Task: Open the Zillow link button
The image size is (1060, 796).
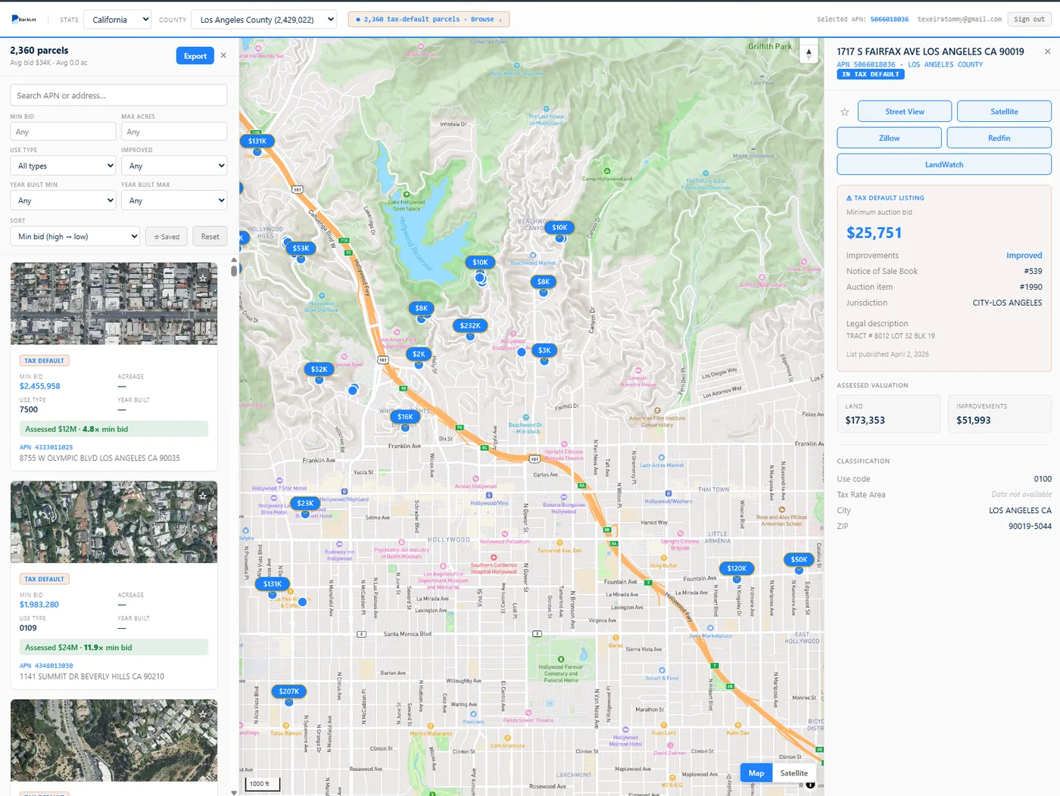Action: coord(889,138)
